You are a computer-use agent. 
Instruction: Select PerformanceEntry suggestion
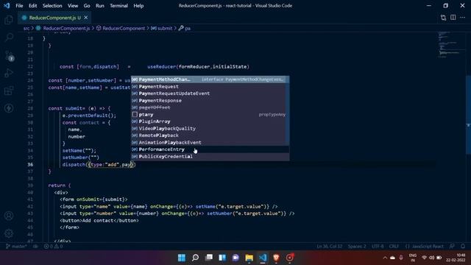coord(210,149)
